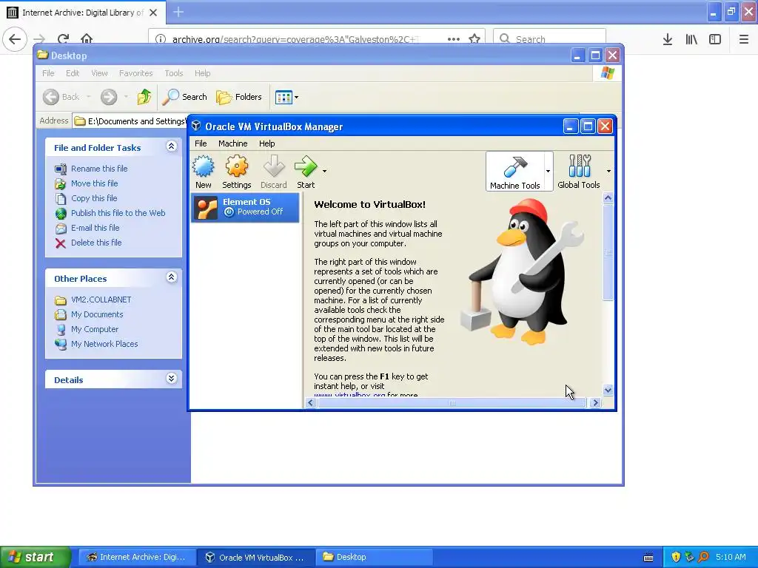Open Favorites menu in Desktop window
The width and height of the screenshot is (758, 568).
(136, 73)
